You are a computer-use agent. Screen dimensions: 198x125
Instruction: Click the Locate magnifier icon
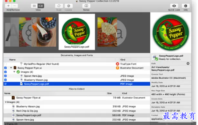pyautogui.click(x=68, y=6)
